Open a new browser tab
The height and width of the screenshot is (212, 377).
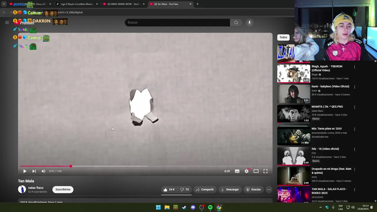pyautogui.click(x=197, y=4)
